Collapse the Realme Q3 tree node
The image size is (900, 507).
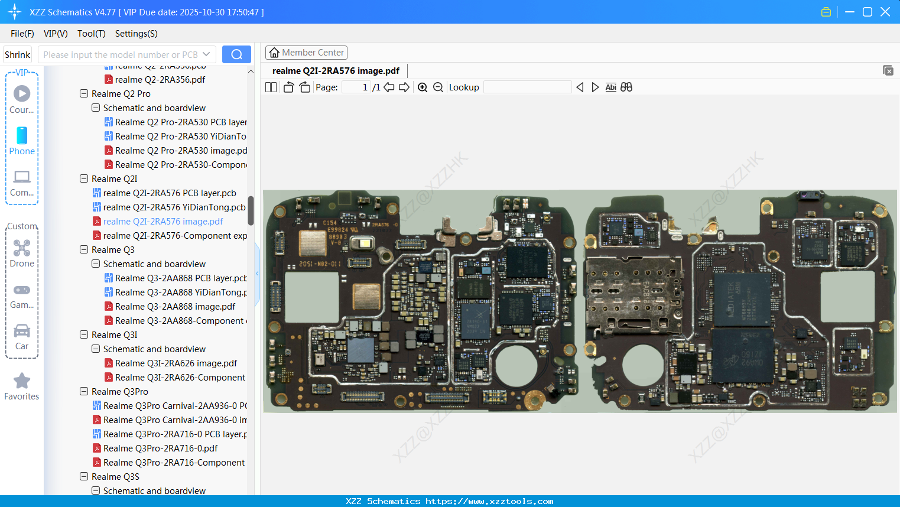pos(84,250)
